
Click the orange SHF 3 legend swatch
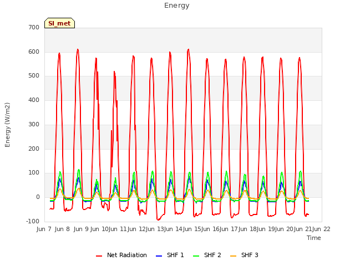click(233, 256)
